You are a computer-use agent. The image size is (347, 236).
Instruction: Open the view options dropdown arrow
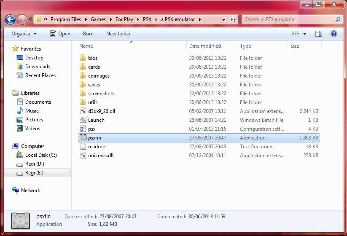pyautogui.click(x=304, y=34)
